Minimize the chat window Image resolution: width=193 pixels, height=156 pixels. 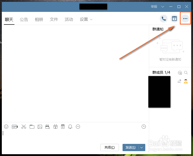click(171, 7)
